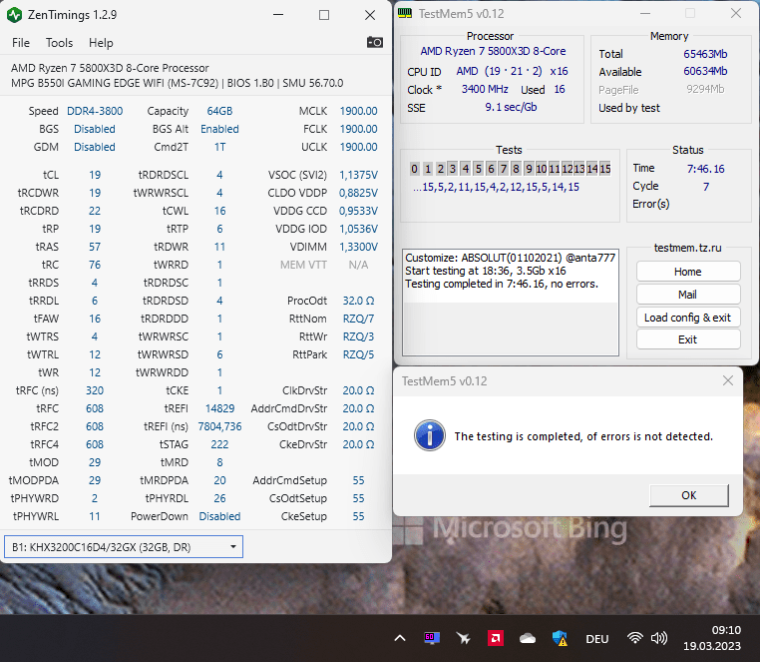Open the Wi-Fi network tray icon

pos(634,638)
